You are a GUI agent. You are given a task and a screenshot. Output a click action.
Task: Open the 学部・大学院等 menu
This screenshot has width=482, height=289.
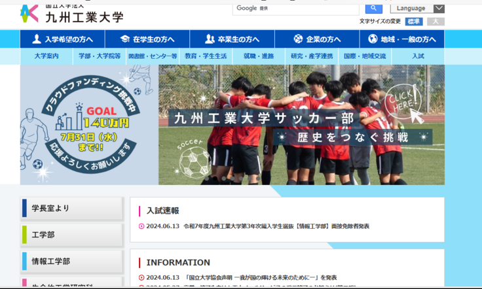click(x=99, y=56)
